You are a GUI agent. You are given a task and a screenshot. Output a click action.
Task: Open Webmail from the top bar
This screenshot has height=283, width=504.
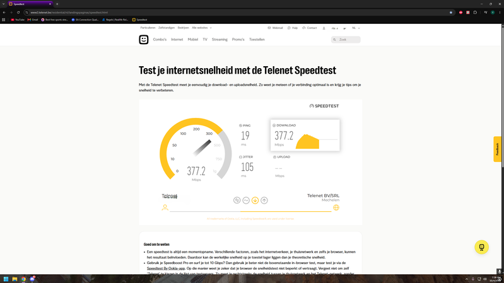pos(275,28)
